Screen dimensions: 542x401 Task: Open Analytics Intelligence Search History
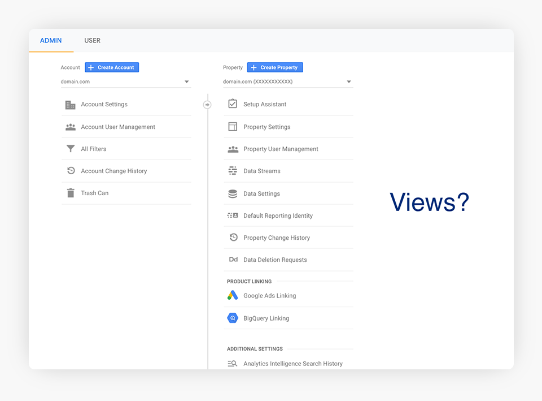click(292, 364)
